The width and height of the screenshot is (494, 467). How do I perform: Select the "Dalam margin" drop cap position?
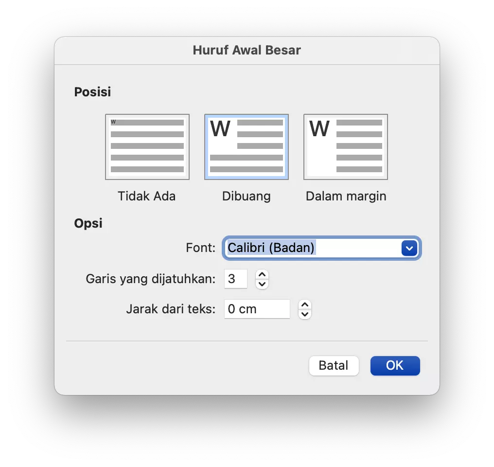[345, 146]
